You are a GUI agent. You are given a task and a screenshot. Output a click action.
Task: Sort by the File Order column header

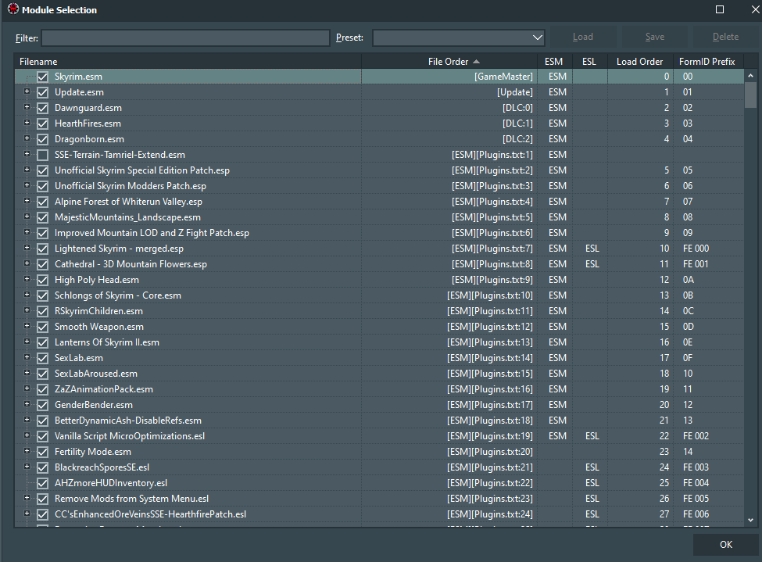click(449, 61)
